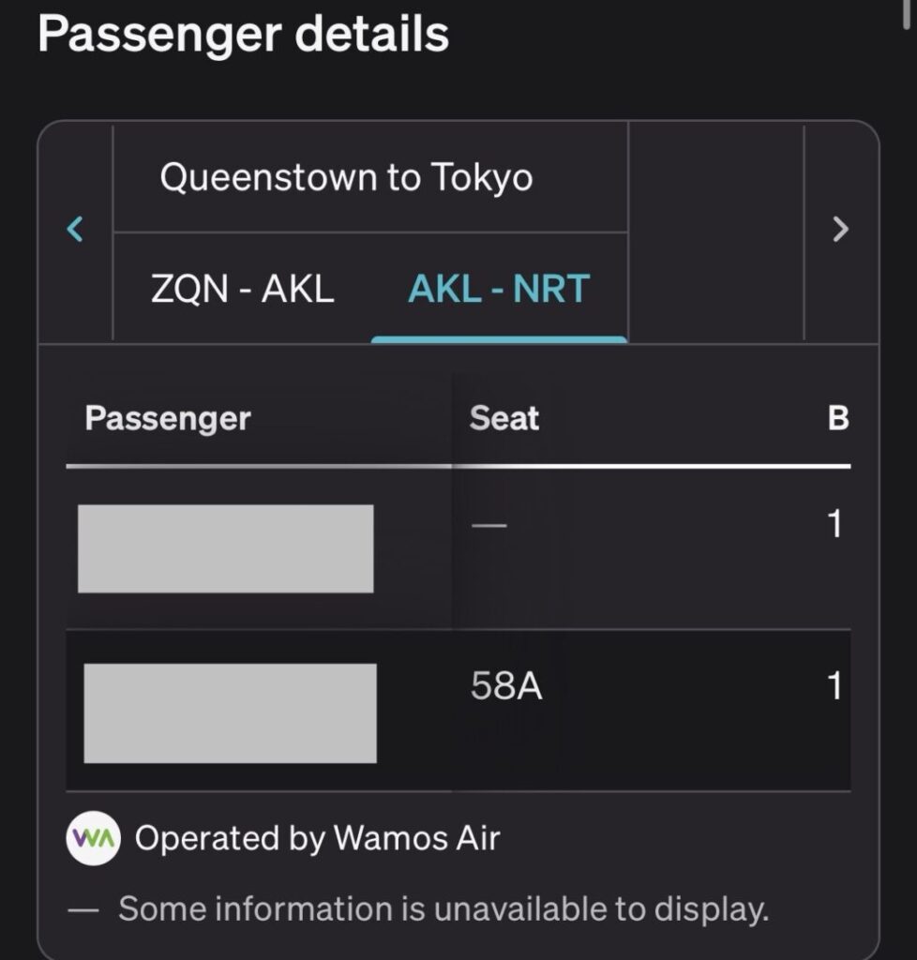917x960 pixels.
Task: Click the bag count in the 58A row
Action: [x=834, y=687]
